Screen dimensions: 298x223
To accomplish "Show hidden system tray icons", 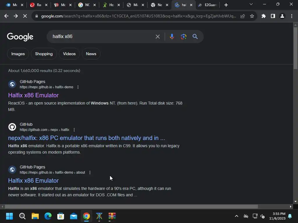I will point(237,216).
